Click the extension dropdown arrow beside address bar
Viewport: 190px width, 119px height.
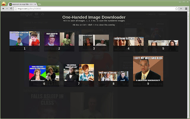click(181, 9)
